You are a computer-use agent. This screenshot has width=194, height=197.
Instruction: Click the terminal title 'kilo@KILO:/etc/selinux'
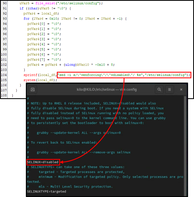[x=96, y=89]
